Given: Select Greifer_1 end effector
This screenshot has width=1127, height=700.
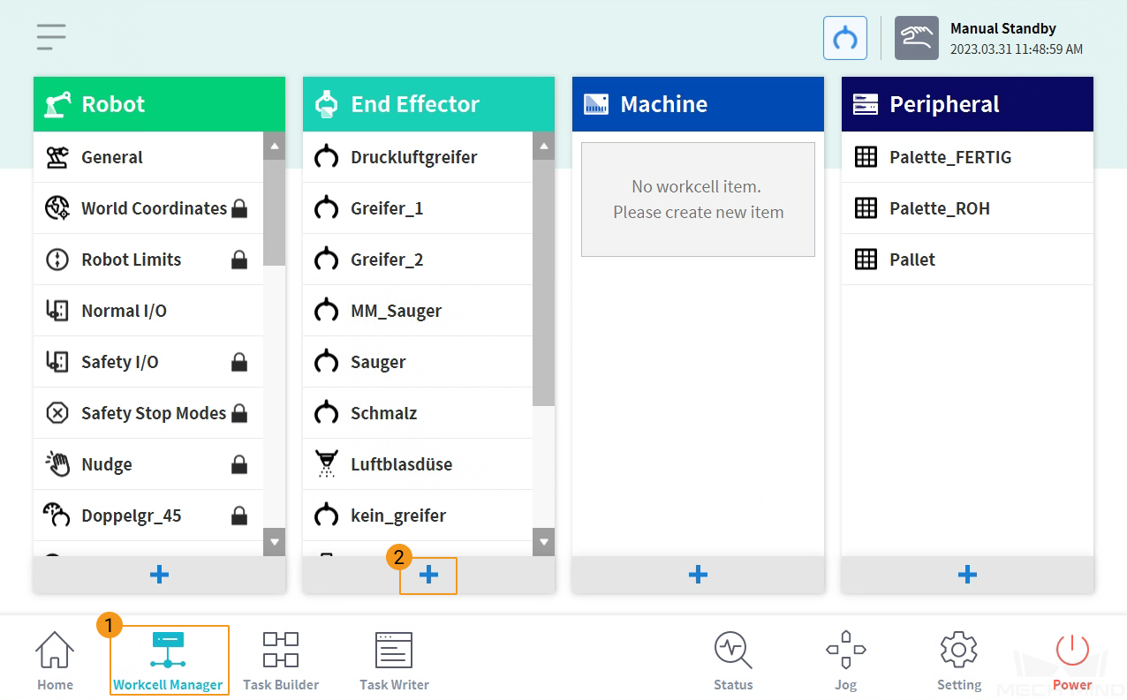Looking at the screenshot, I should pos(418,208).
